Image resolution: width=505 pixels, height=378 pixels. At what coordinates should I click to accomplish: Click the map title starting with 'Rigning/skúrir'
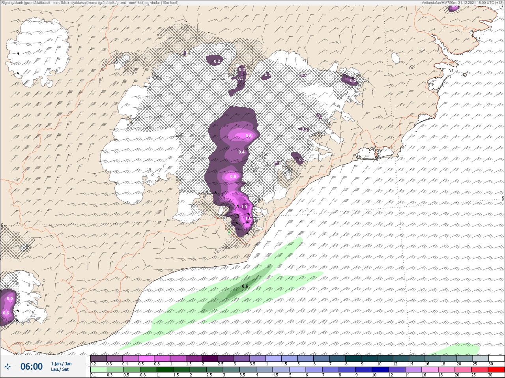pyautogui.click(x=90, y=2)
